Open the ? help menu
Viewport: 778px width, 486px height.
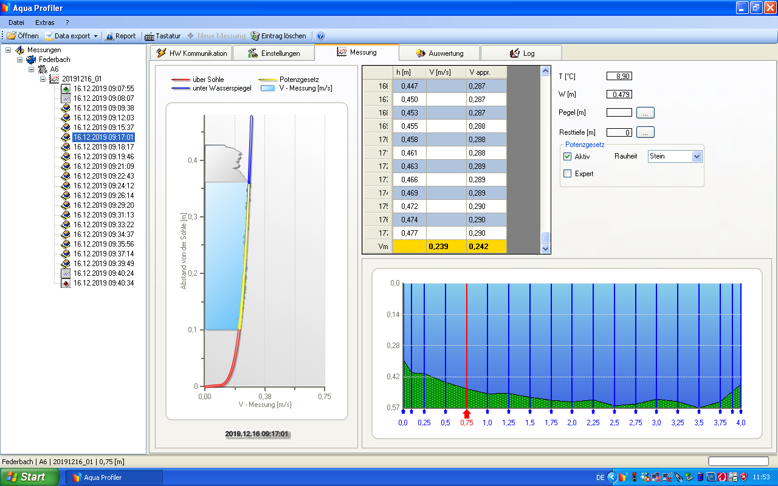(x=67, y=22)
